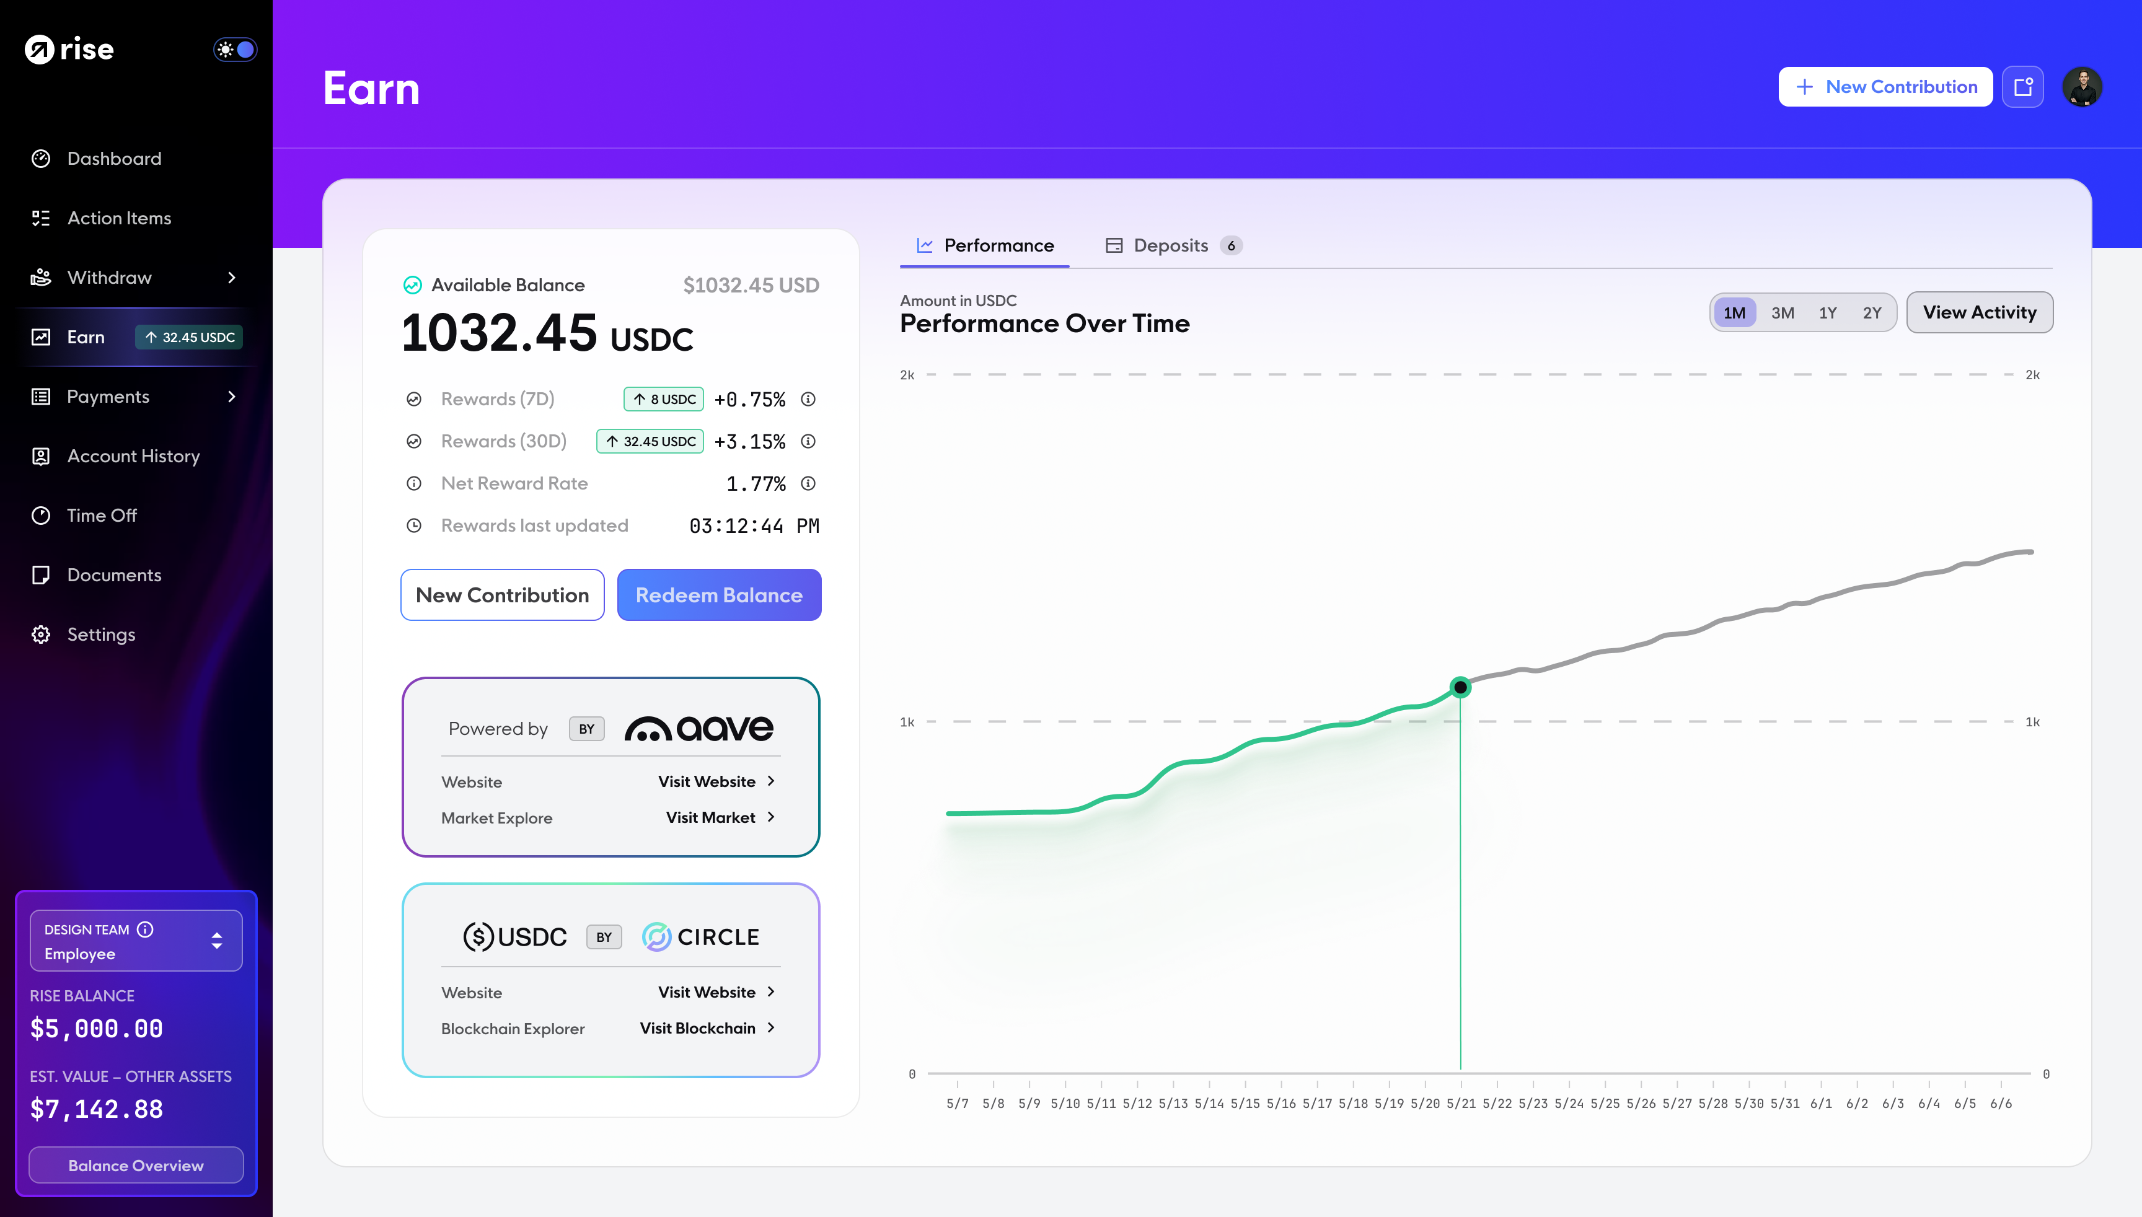Screen dimensions: 2142x1217
Task: Click the Rewards (30D) info icon
Action: (x=808, y=441)
